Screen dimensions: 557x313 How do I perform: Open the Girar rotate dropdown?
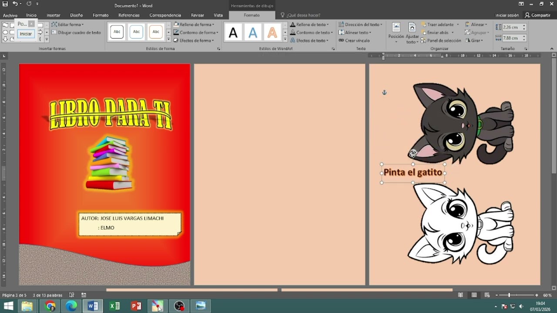(x=474, y=40)
